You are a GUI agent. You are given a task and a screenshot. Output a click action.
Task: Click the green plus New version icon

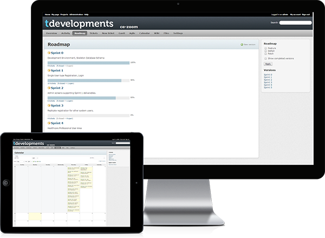coord(242,44)
